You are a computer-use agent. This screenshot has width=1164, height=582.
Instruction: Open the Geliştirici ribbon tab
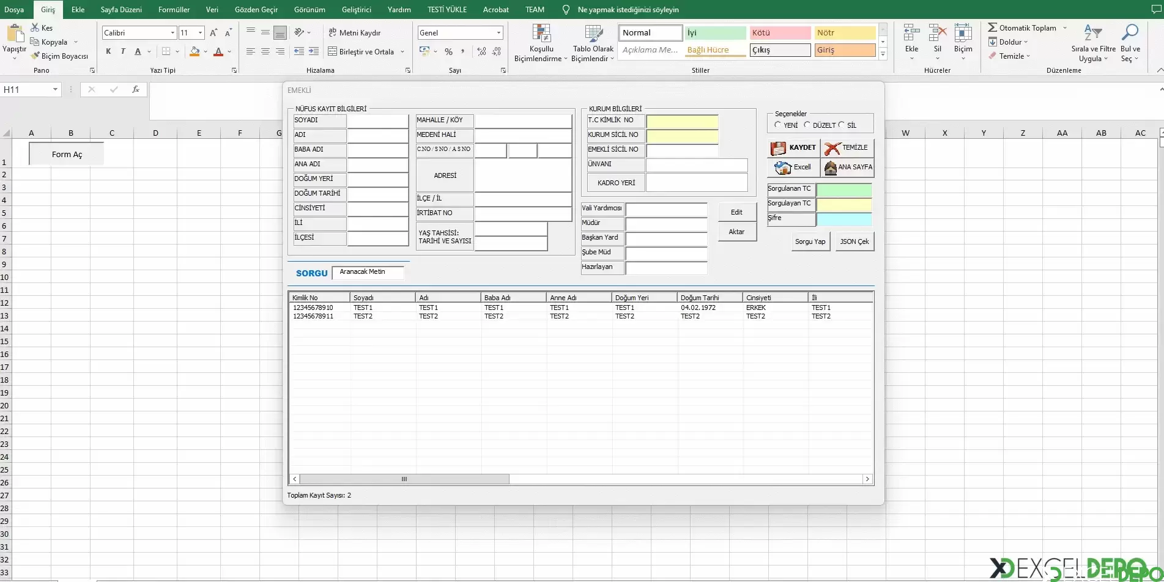click(x=356, y=9)
